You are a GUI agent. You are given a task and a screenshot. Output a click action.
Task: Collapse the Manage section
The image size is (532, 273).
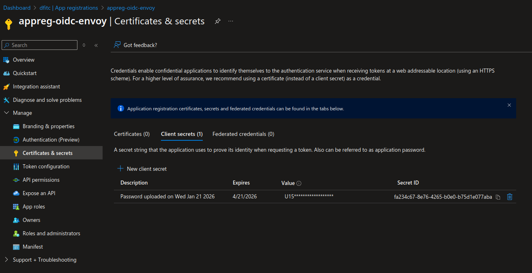(6, 113)
